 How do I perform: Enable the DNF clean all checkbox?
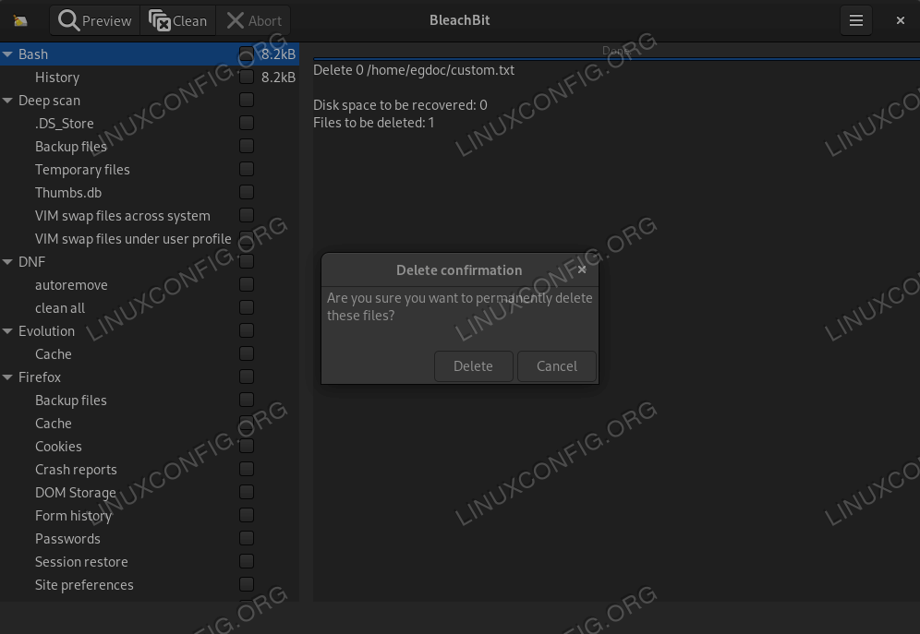tap(247, 307)
